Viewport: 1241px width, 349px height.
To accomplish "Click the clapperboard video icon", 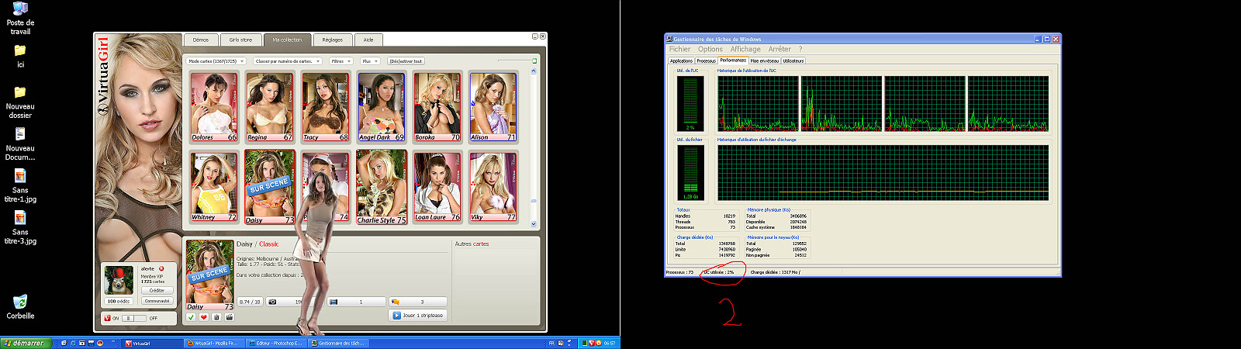I will pos(229,317).
